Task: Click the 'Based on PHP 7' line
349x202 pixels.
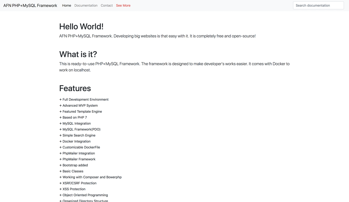Action: [x=73, y=118]
